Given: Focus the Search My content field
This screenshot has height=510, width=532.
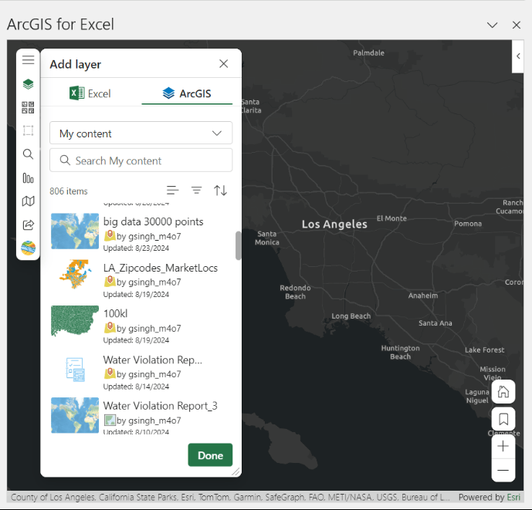Looking at the screenshot, I should click(x=141, y=160).
